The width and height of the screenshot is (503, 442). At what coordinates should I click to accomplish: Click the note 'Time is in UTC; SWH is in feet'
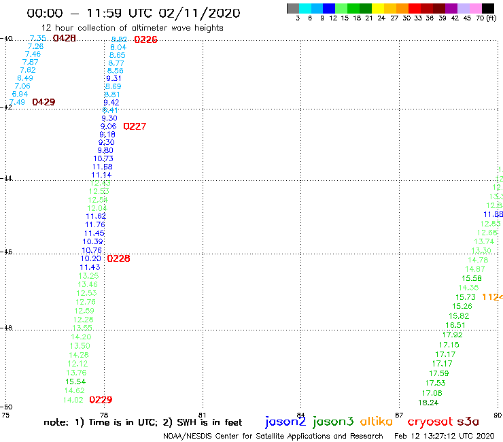[143, 422]
